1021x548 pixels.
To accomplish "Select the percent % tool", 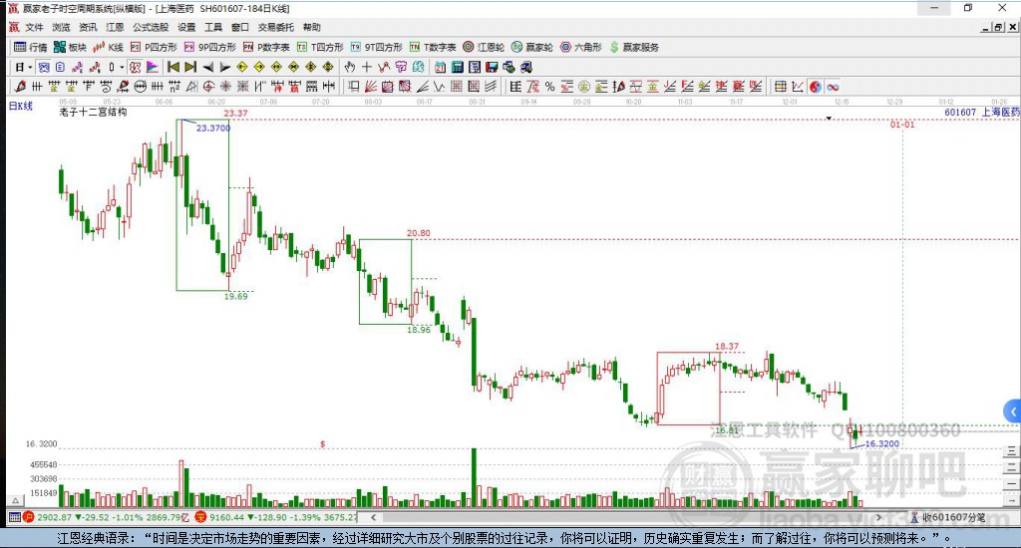I will click(x=550, y=87).
